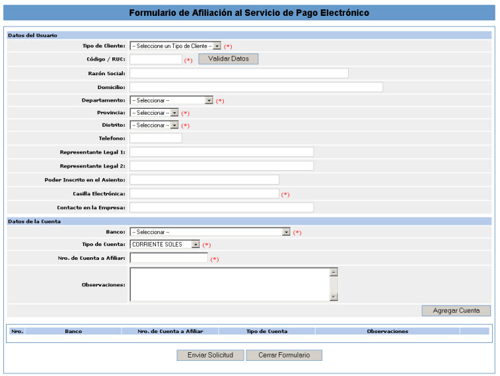Focus the Representante Legal 1 field

[222, 152]
